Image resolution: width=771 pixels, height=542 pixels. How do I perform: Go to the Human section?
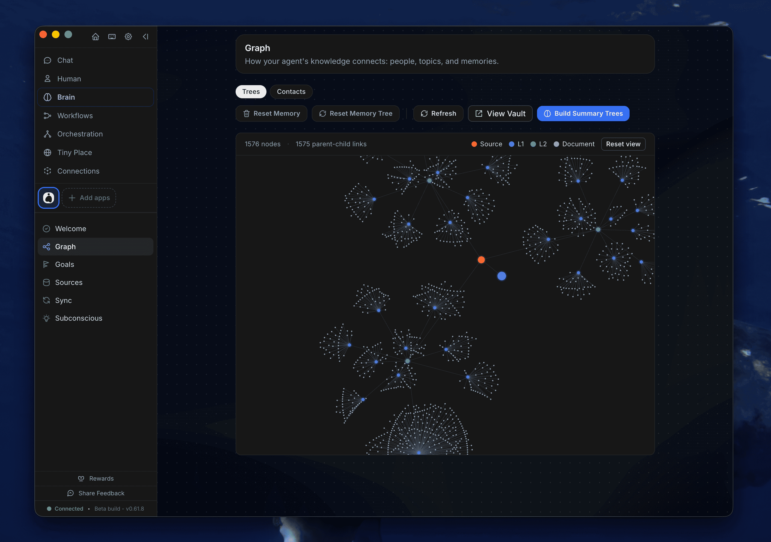click(96, 79)
